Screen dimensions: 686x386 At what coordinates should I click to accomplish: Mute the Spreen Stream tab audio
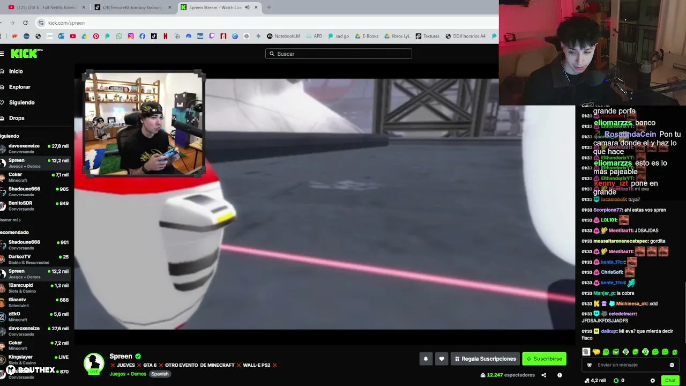tap(247, 8)
